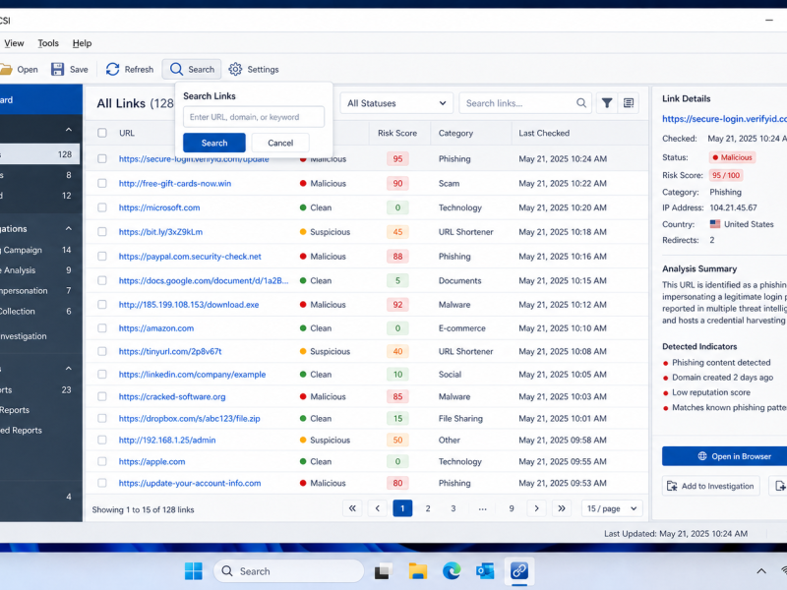Open the Help menu
The width and height of the screenshot is (787, 590).
tap(82, 43)
